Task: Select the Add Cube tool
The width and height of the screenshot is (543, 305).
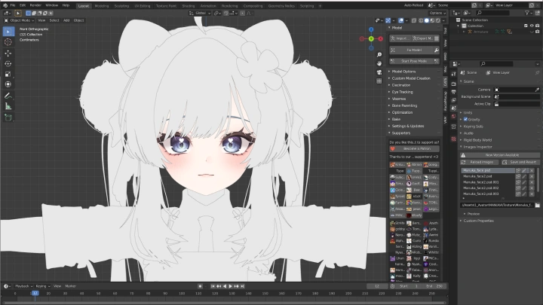Action: point(8,117)
